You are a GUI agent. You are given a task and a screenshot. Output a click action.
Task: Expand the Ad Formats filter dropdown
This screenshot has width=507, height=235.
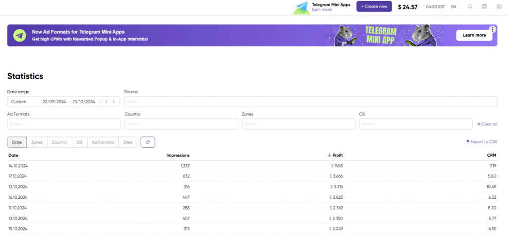[63, 124]
